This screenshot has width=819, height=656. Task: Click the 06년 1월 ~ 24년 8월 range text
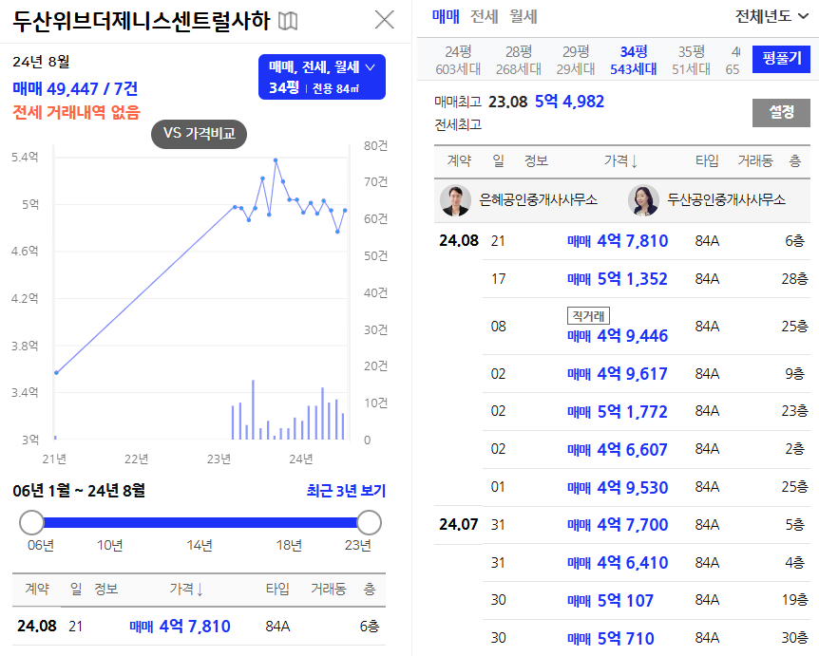[x=79, y=491]
